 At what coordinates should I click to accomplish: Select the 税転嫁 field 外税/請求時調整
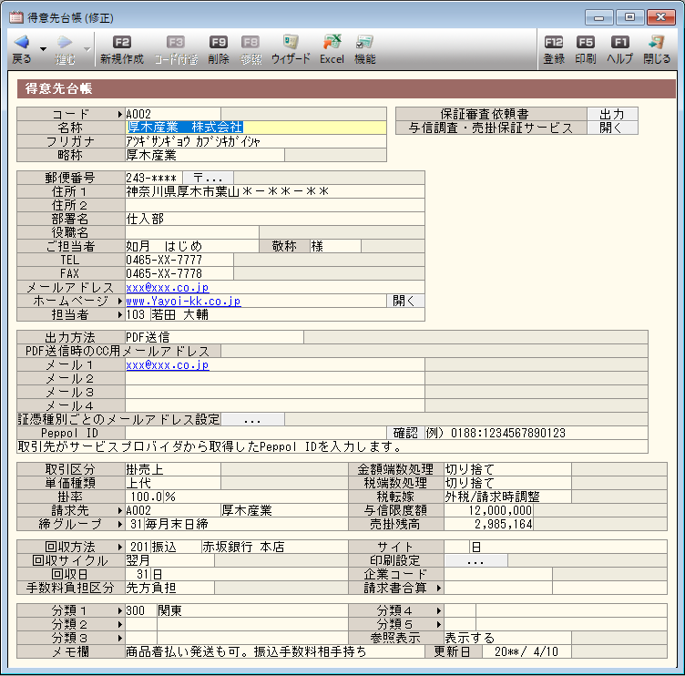tap(507, 497)
